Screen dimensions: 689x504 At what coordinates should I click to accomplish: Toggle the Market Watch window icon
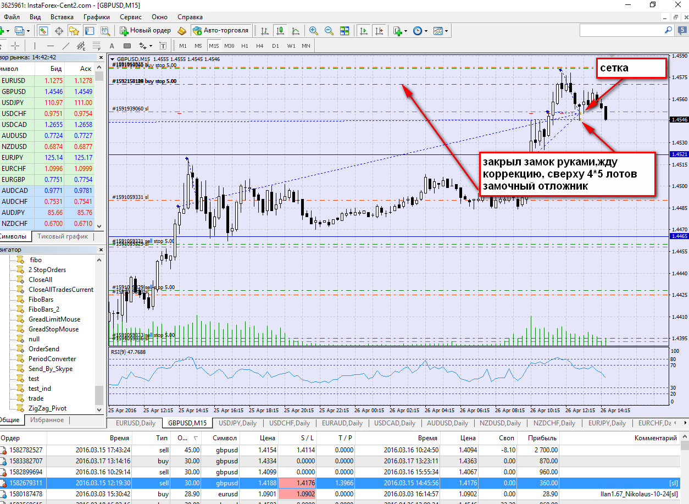coord(45,30)
